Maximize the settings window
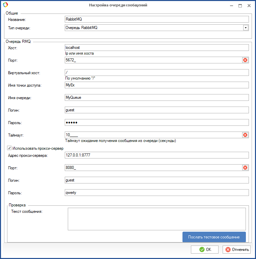Image resolution: width=256 pixels, height=259 pixels. pyautogui.click(x=240, y=6)
